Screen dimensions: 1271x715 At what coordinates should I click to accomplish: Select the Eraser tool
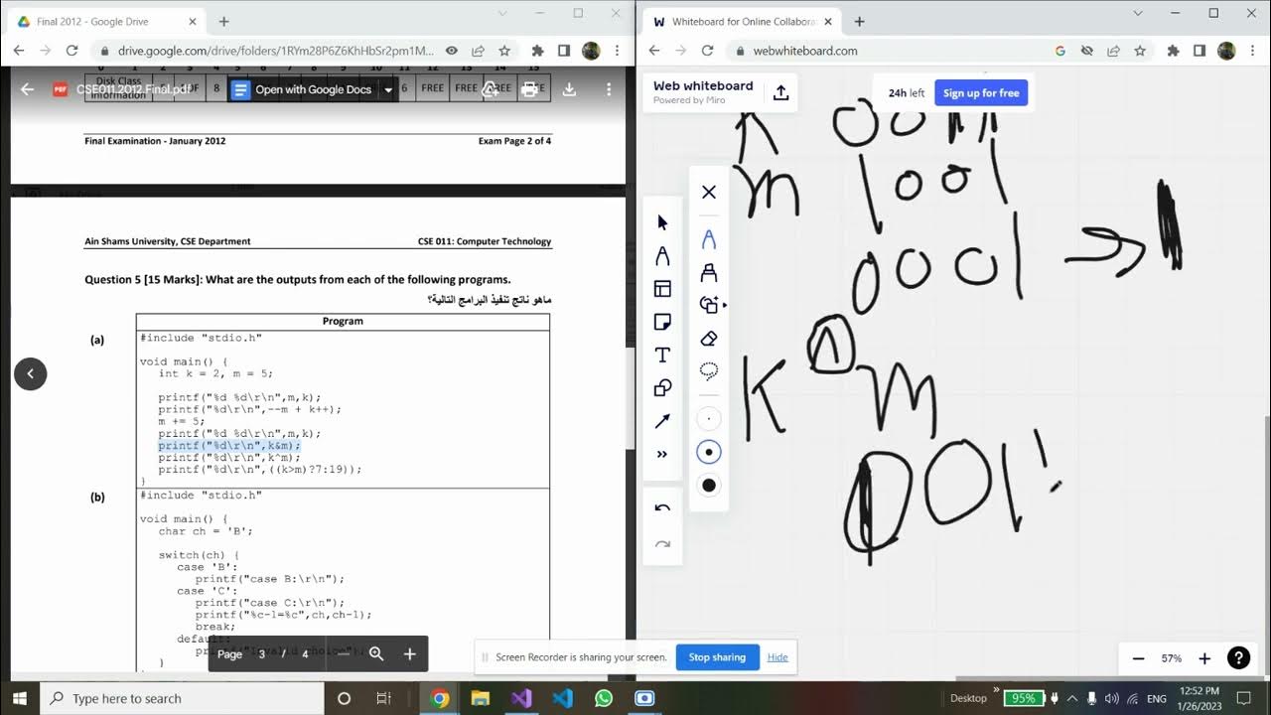[x=709, y=339]
